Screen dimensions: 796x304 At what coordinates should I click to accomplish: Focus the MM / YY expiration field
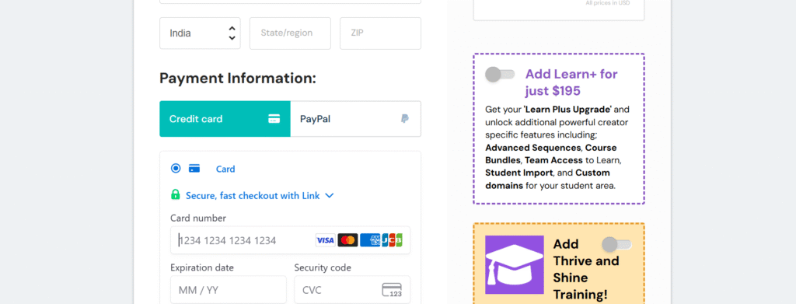(229, 290)
